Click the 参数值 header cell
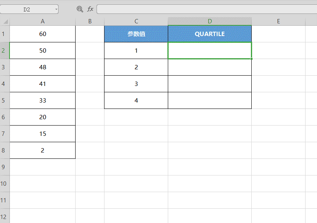The width and height of the screenshot is (317, 223). click(136, 34)
